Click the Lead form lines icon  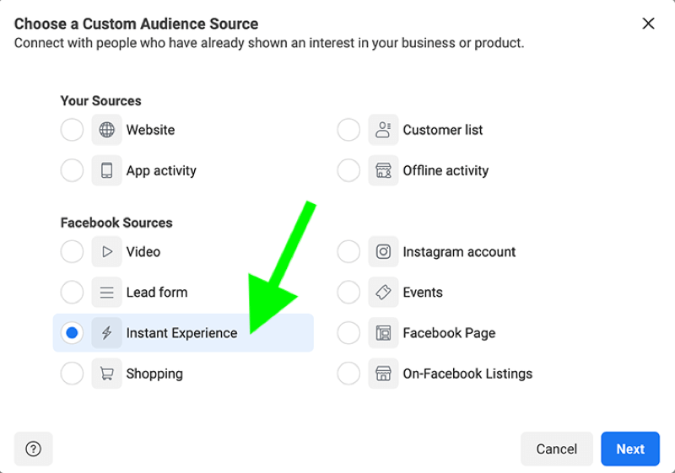pyautogui.click(x=107, y=293)
